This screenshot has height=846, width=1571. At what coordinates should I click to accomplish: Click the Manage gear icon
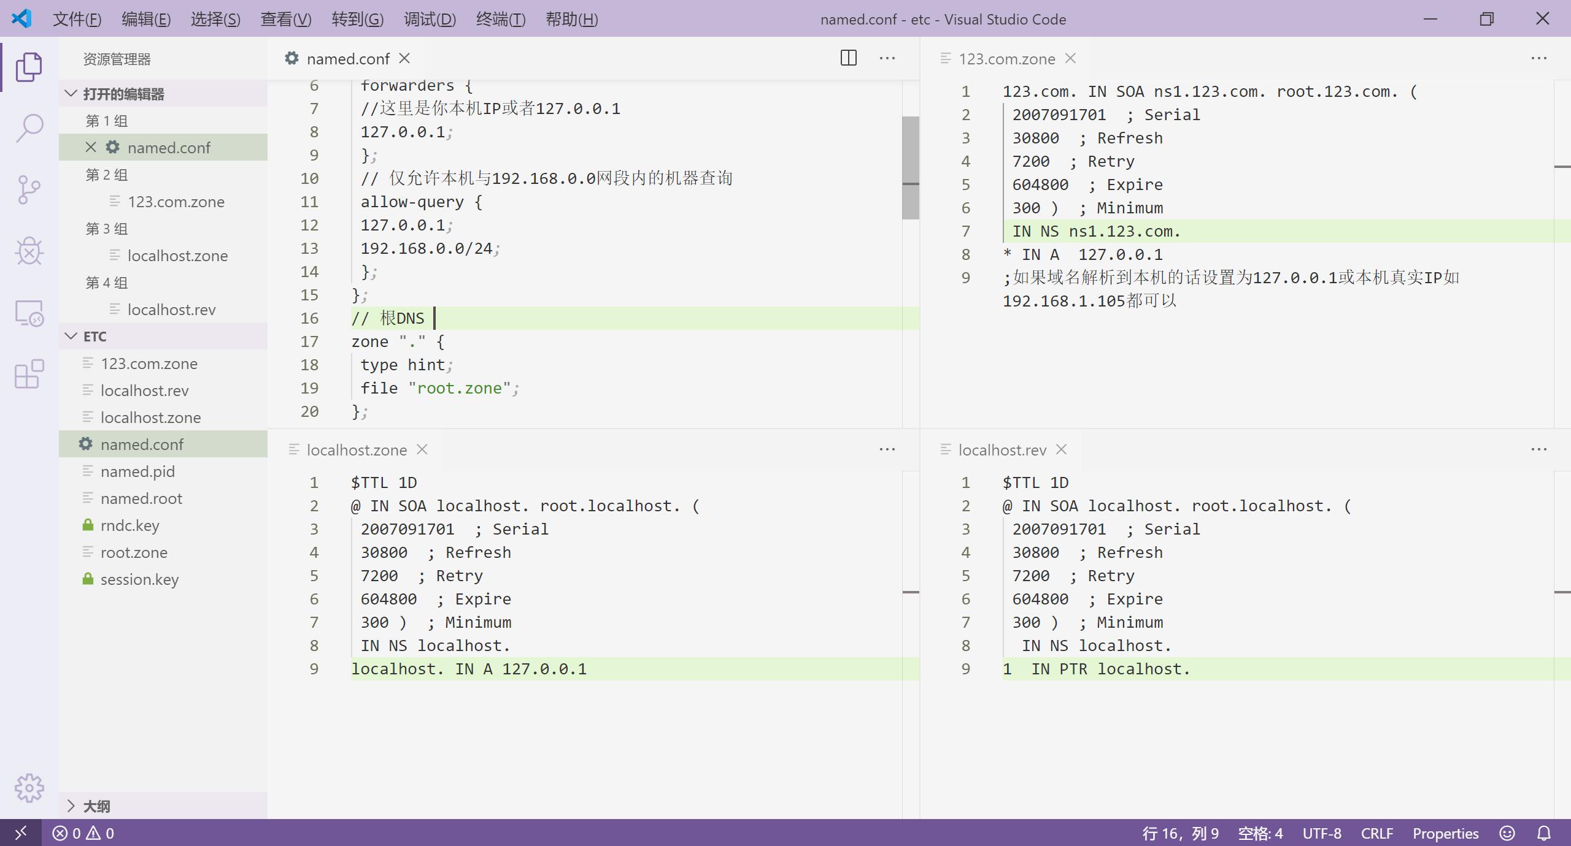(29, 788)
